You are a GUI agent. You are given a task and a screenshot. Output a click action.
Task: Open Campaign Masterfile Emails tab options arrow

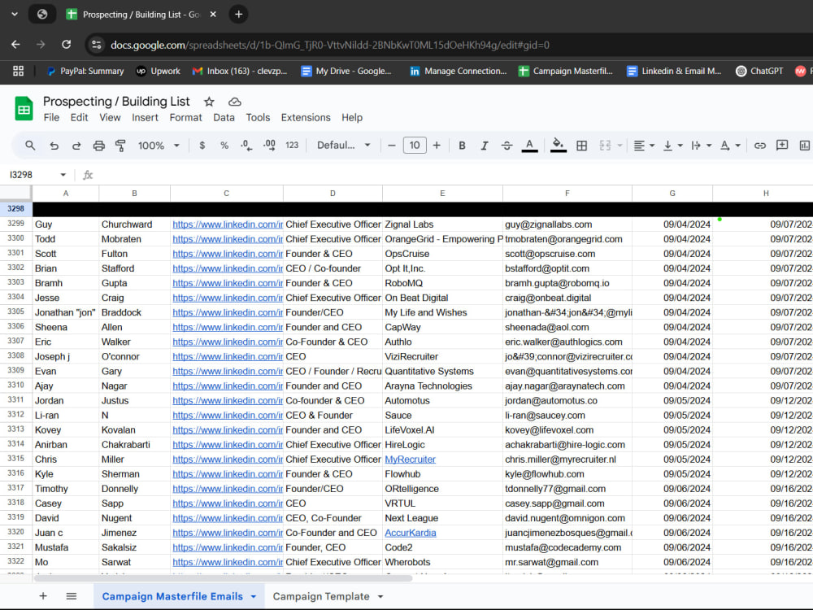pos(254,597)
